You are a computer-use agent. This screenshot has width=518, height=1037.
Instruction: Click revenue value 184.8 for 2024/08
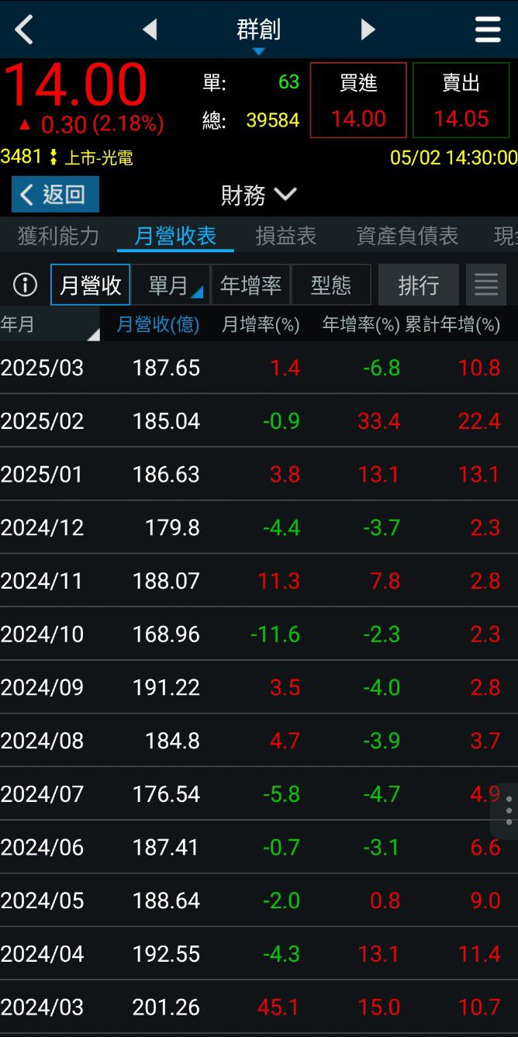(x=172, y=741)
